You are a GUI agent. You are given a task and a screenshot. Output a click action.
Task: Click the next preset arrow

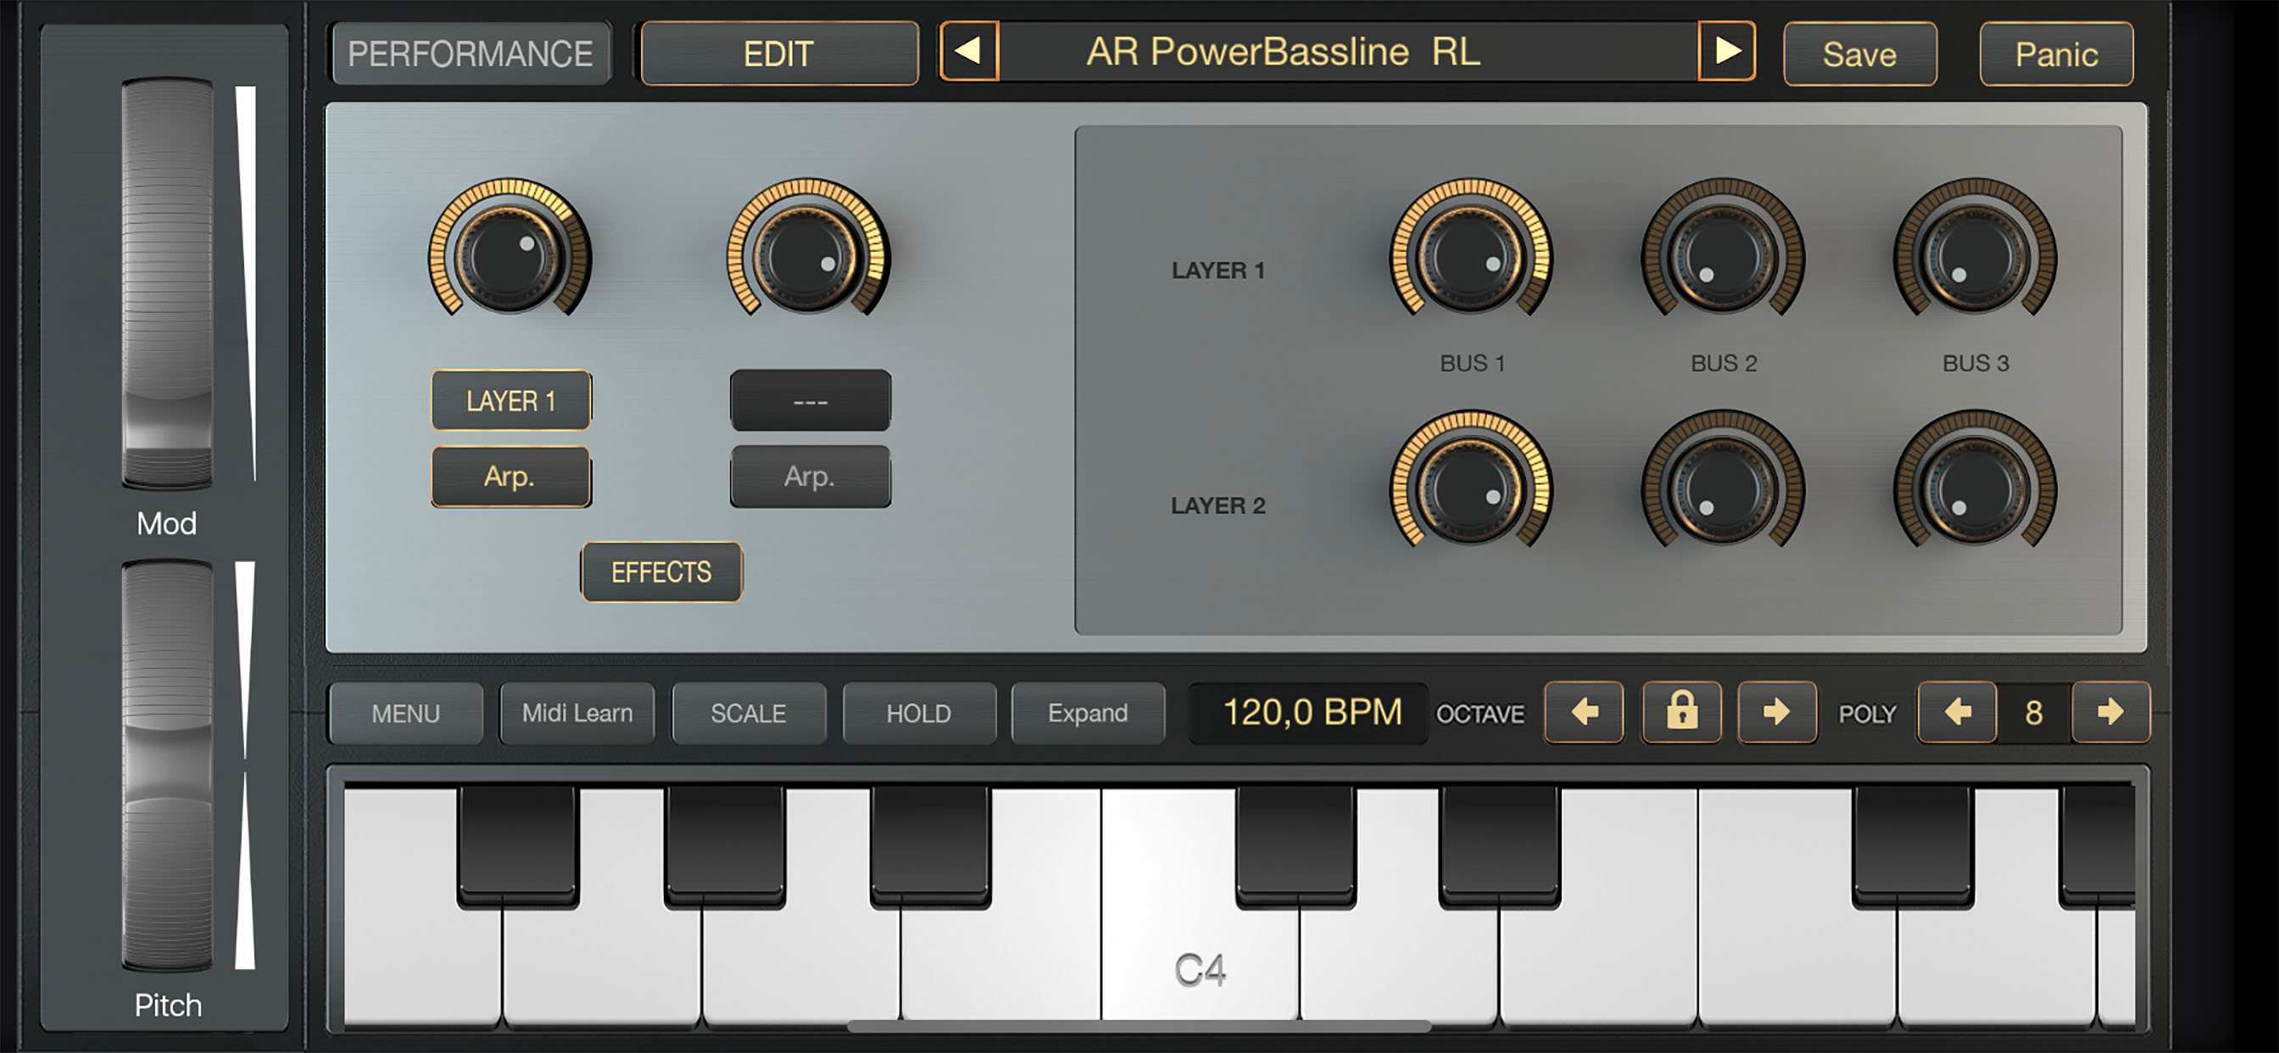pyautogui.click(x=1726, y=52)
